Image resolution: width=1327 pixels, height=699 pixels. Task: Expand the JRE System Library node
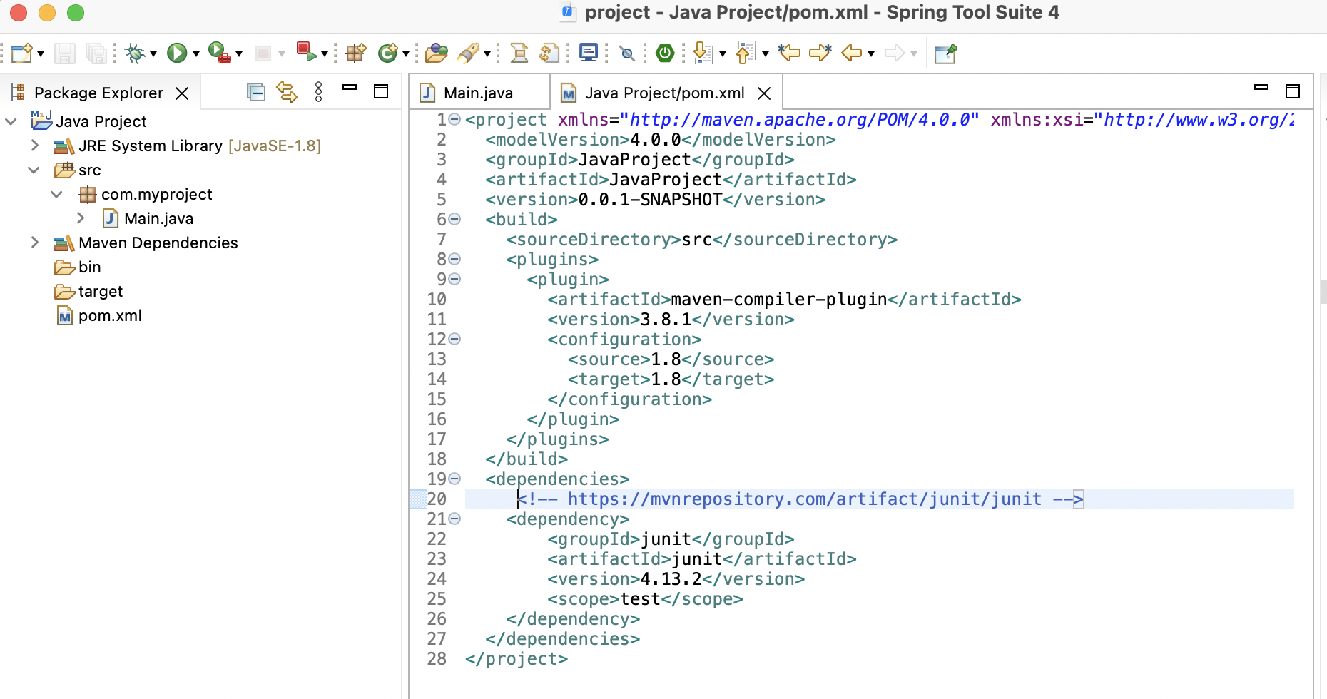click(35, 146)
